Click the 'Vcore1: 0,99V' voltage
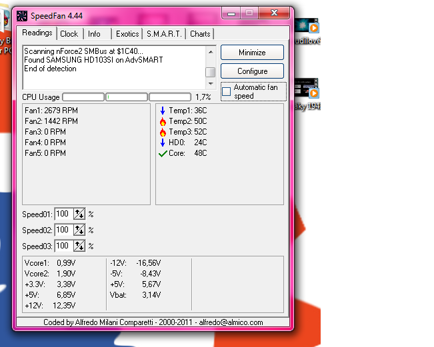 [50, 263]
